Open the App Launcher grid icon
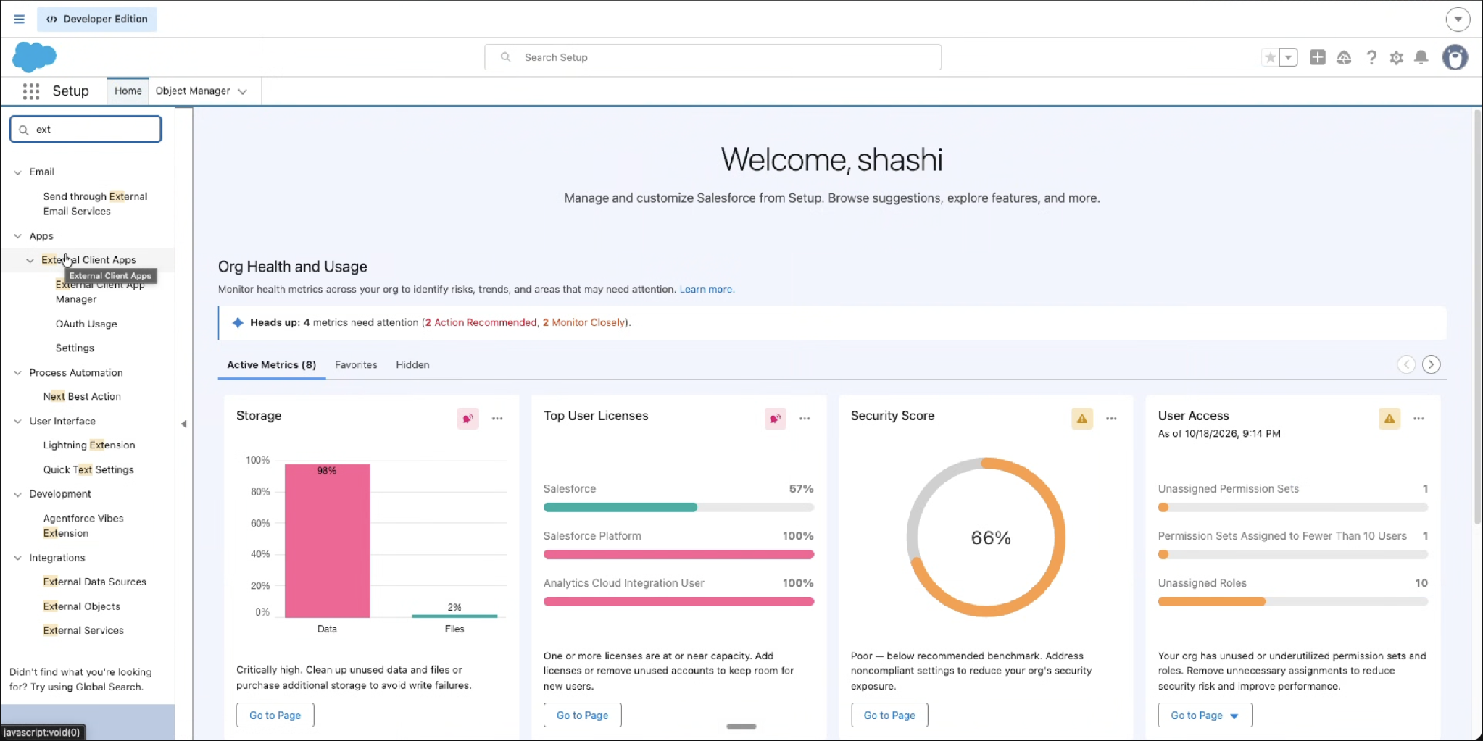This screenshot has width=1483, height=741. [x=30, y=91]
